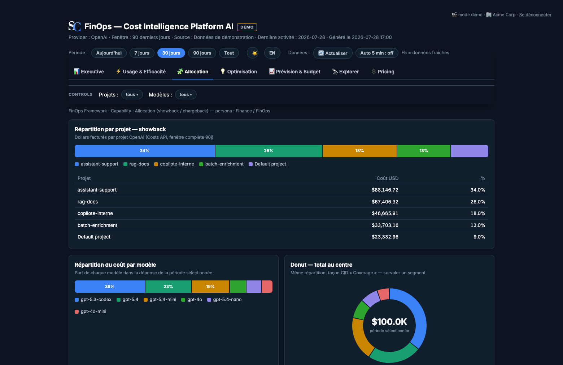Open the Allocation tab
Image resolution: width=563 pixels, height=365 pixels.
tap(193, 72)
